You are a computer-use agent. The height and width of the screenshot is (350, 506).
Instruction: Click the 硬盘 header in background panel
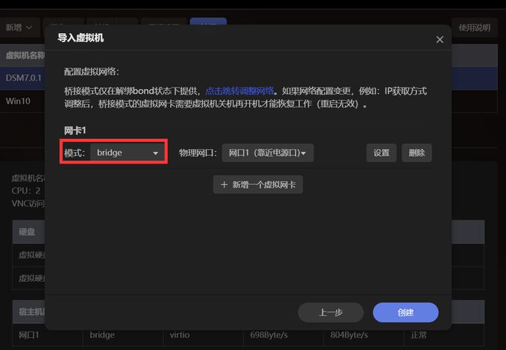pos(27,232)
